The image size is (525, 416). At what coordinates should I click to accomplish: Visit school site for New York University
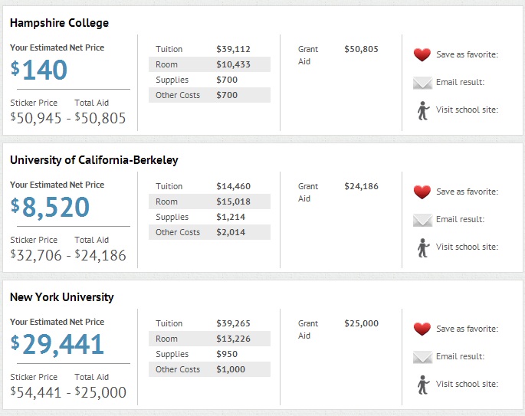coord(467,384)
